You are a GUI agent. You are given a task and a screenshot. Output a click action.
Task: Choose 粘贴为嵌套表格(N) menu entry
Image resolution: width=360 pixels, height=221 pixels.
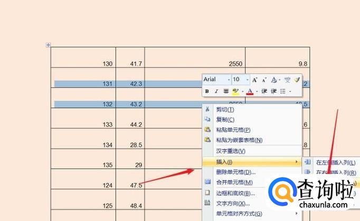tap(252, 140)
